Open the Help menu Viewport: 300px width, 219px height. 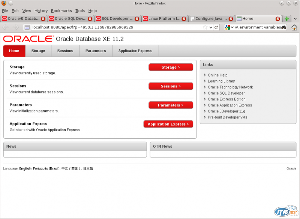92,11
